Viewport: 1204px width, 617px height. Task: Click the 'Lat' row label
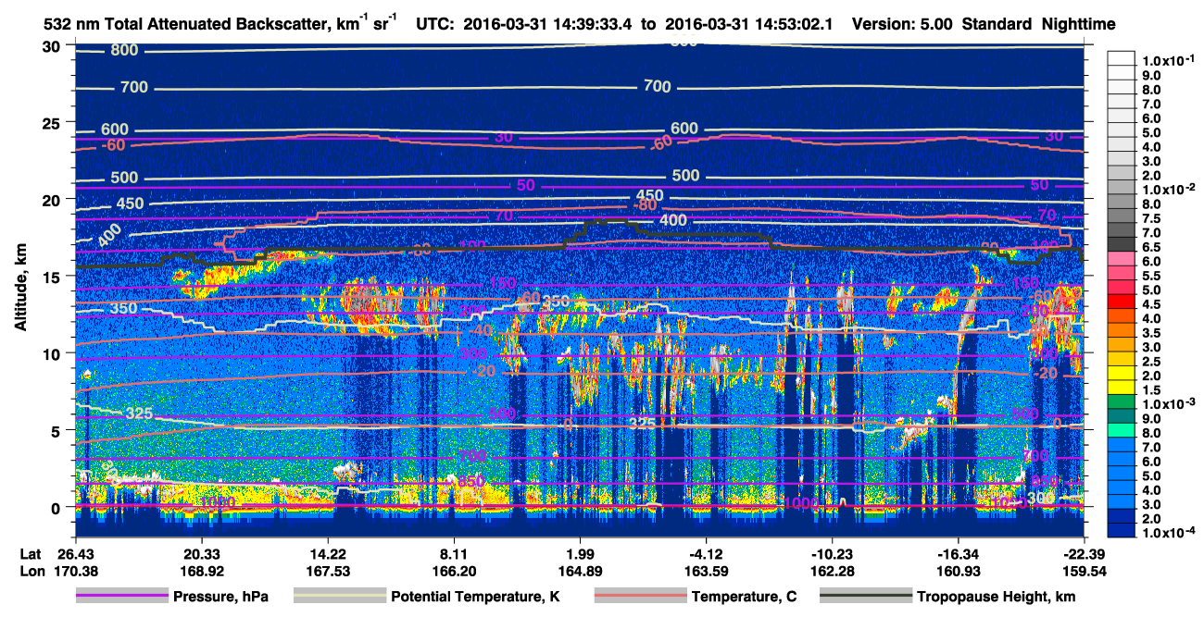(x=31, y=553)
